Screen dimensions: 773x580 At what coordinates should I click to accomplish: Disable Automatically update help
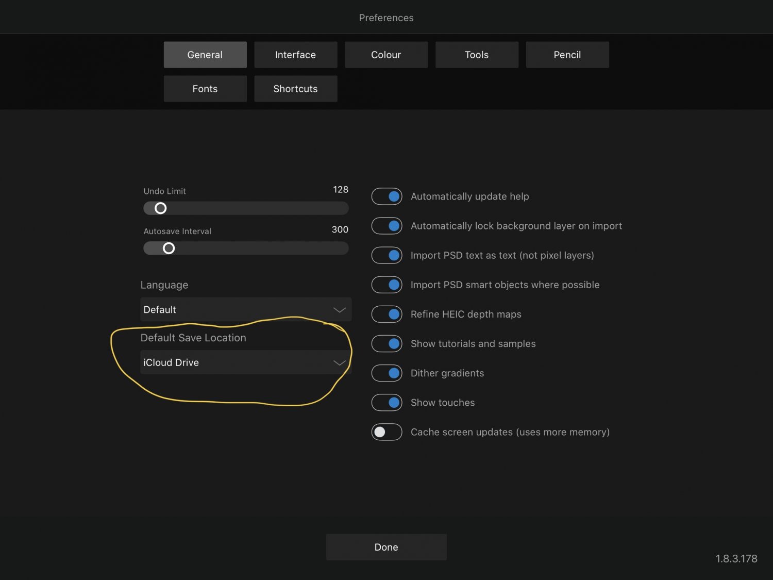click(x=386, y=196)
